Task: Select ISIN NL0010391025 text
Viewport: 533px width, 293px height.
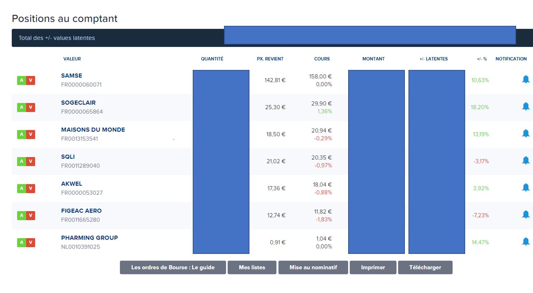Action: (80, 247)
